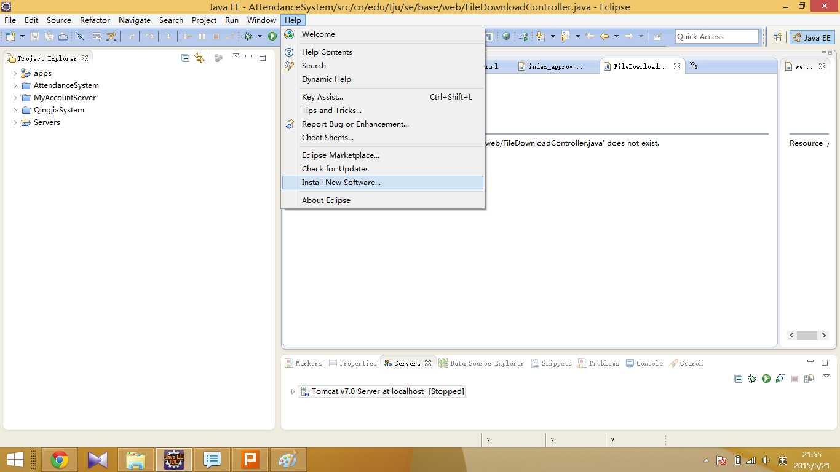Open Visual Studio from the taskbar
The height and width of the screenshot is (472, 840).
pyautogui.click(x=98, y=460)
